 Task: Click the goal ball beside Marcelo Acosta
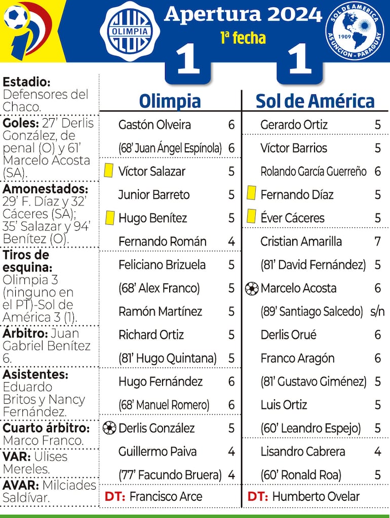(x=251, y=288)
